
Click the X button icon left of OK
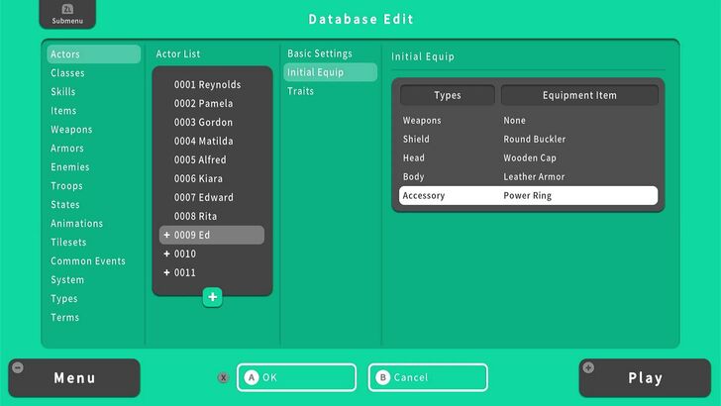click(224, 377)
